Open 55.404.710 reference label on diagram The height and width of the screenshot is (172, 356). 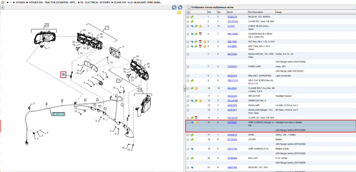pos(58,114)
